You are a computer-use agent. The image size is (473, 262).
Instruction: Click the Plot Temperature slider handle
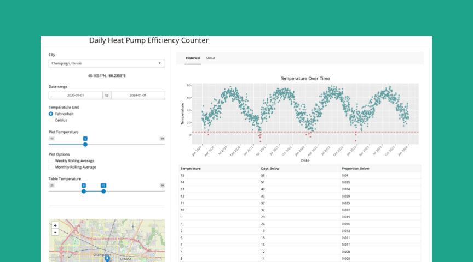85,145
